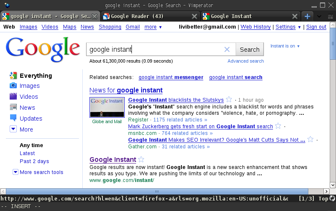Click Sign out link
Image resolution: width=336 pixels, height=211 pixels.
coord(316,27)
